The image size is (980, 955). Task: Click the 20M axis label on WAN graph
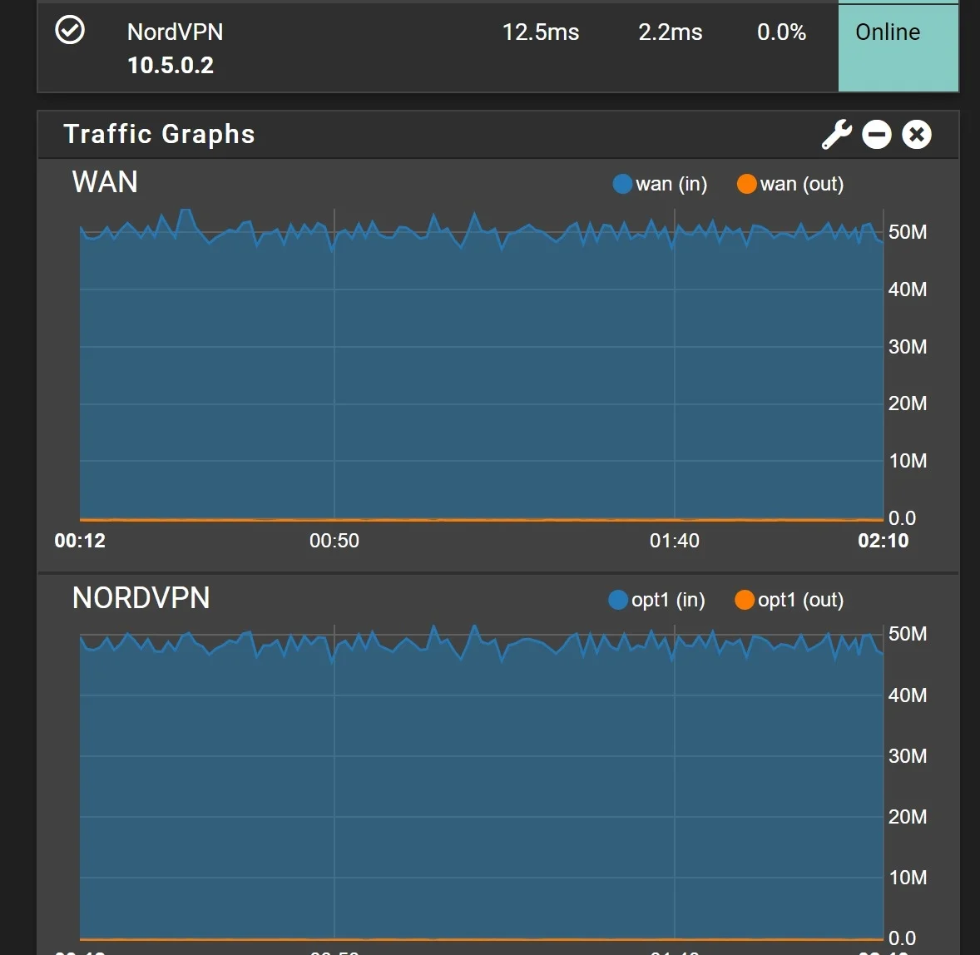[908, 403]
